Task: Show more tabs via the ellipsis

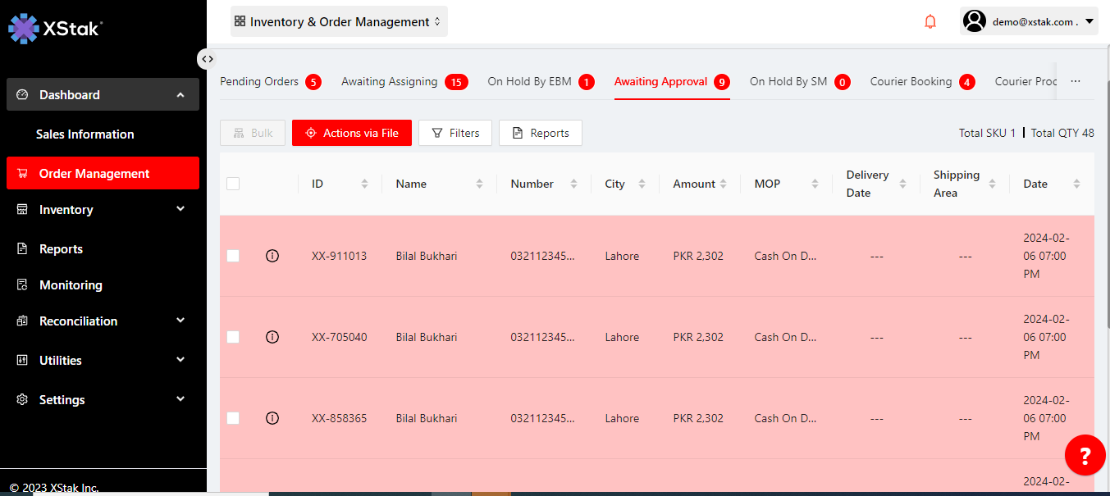Action: point(1076,81)
